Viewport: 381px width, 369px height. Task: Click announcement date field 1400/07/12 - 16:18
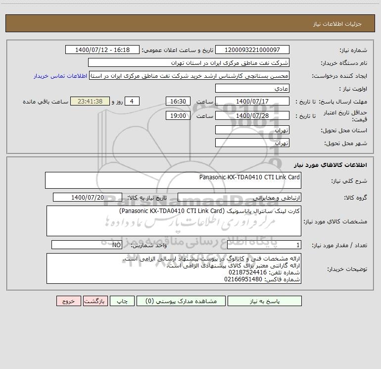click(x=102, y=50)
